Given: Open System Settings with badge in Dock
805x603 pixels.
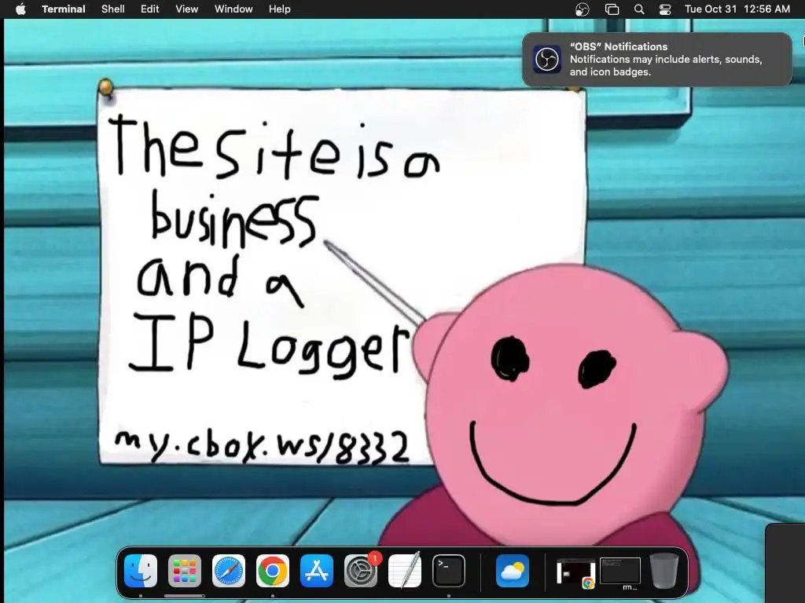Looking at the screenshot, I should point(361,571).
